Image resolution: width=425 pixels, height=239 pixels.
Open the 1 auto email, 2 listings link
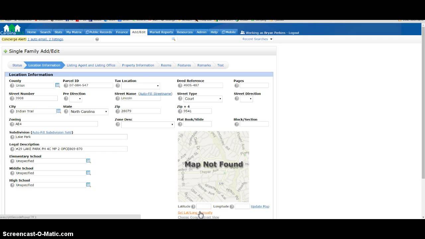tap(45, 39)
